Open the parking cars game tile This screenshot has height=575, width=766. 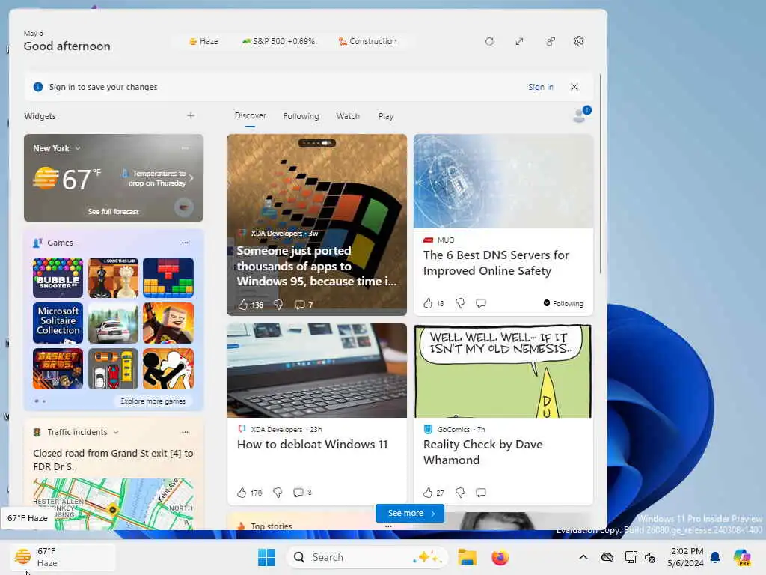(114, 368)
